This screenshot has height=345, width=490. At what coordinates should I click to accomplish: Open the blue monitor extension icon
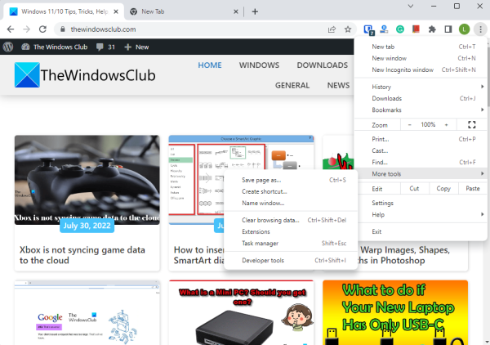click(x=369, y=29)
